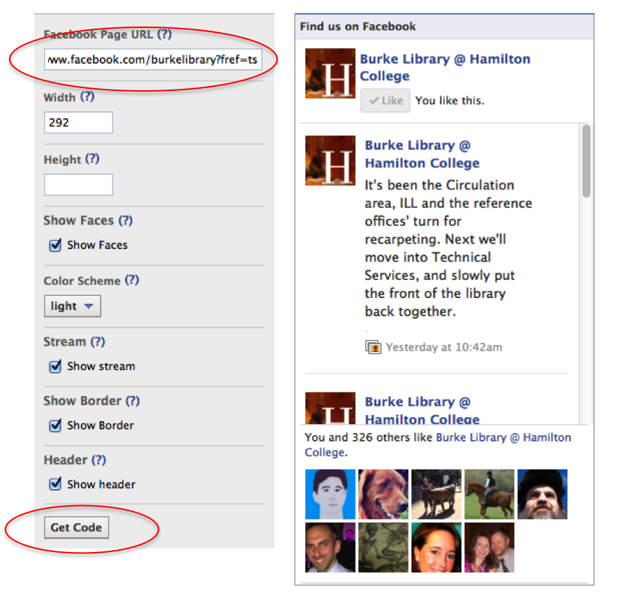626x615 pixels.
Task: Click the photo icon beside Yesterday timestamp
Action: (373, 347)
